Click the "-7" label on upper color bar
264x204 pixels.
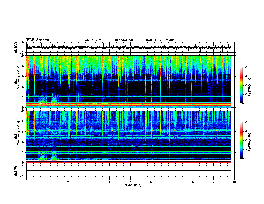click(246, 103)
